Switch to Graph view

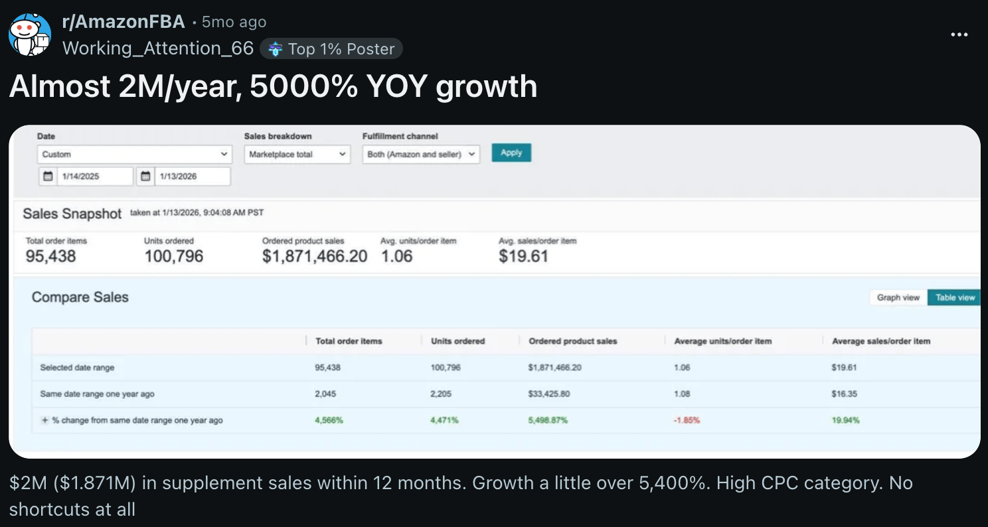tap(898, 297)
